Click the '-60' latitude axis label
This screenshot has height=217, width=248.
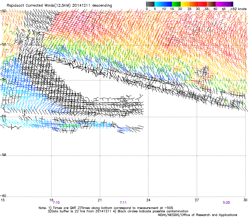tap(3, 196)
